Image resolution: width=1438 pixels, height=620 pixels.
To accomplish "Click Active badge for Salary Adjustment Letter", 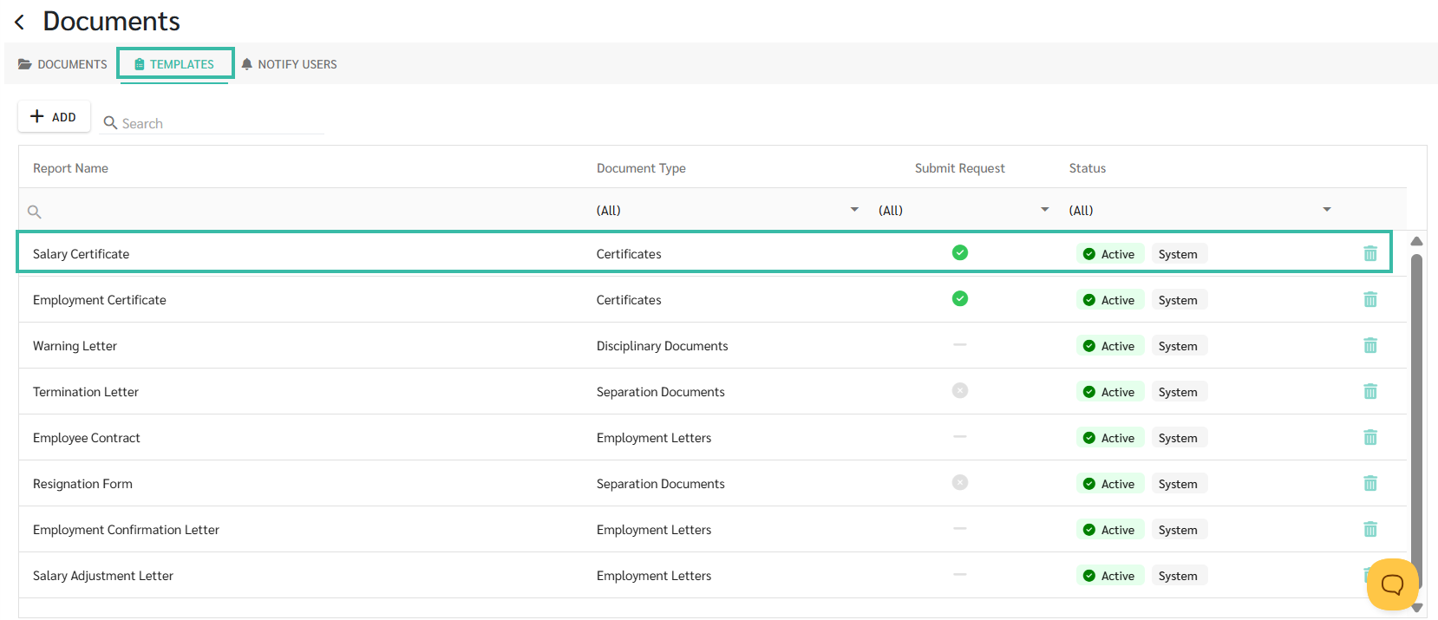I will click(x=1110, y=576).
